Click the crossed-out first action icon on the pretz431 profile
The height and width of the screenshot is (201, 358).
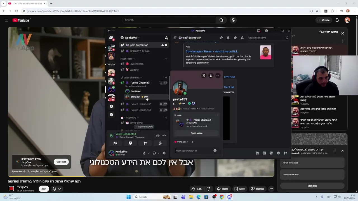tap(204, 76)
